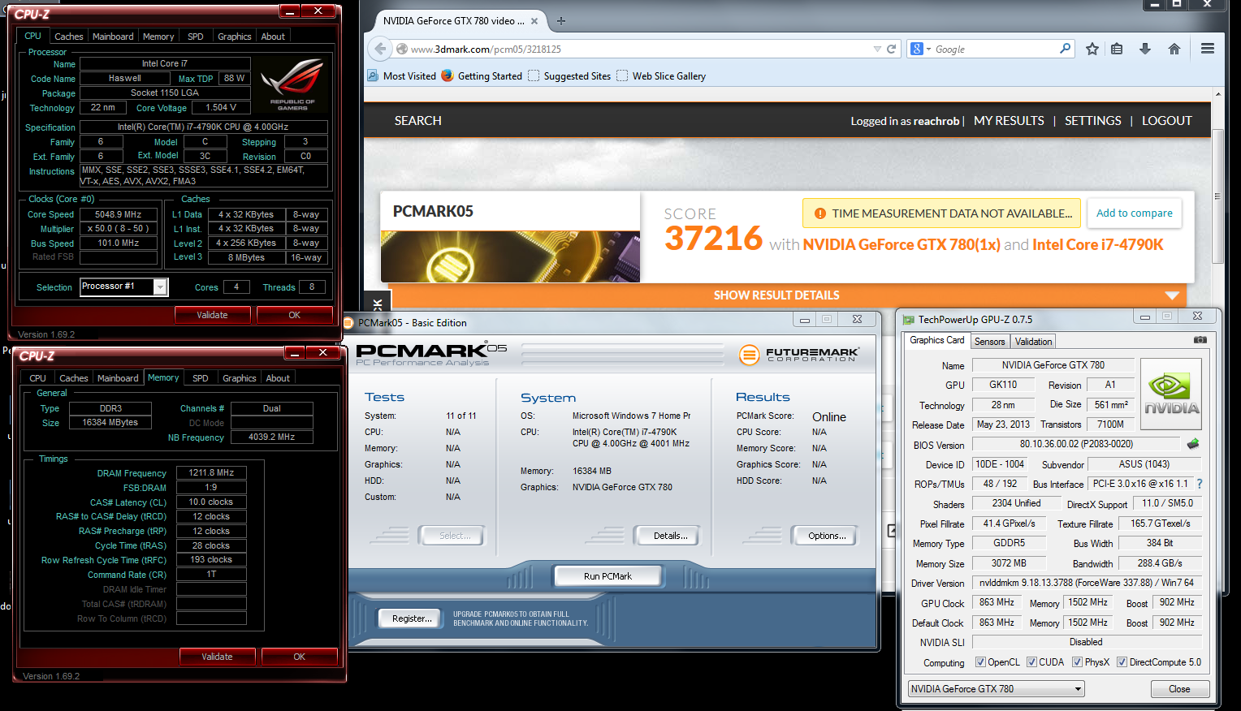
Task: Open the Web Slice Gallery bookmark
Action: point(661,75)
